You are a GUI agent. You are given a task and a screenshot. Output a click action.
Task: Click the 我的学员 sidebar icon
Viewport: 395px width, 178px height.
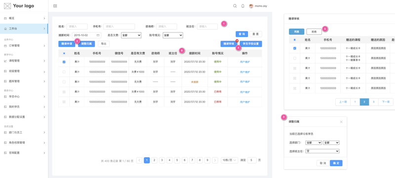(x=5, y=107)
